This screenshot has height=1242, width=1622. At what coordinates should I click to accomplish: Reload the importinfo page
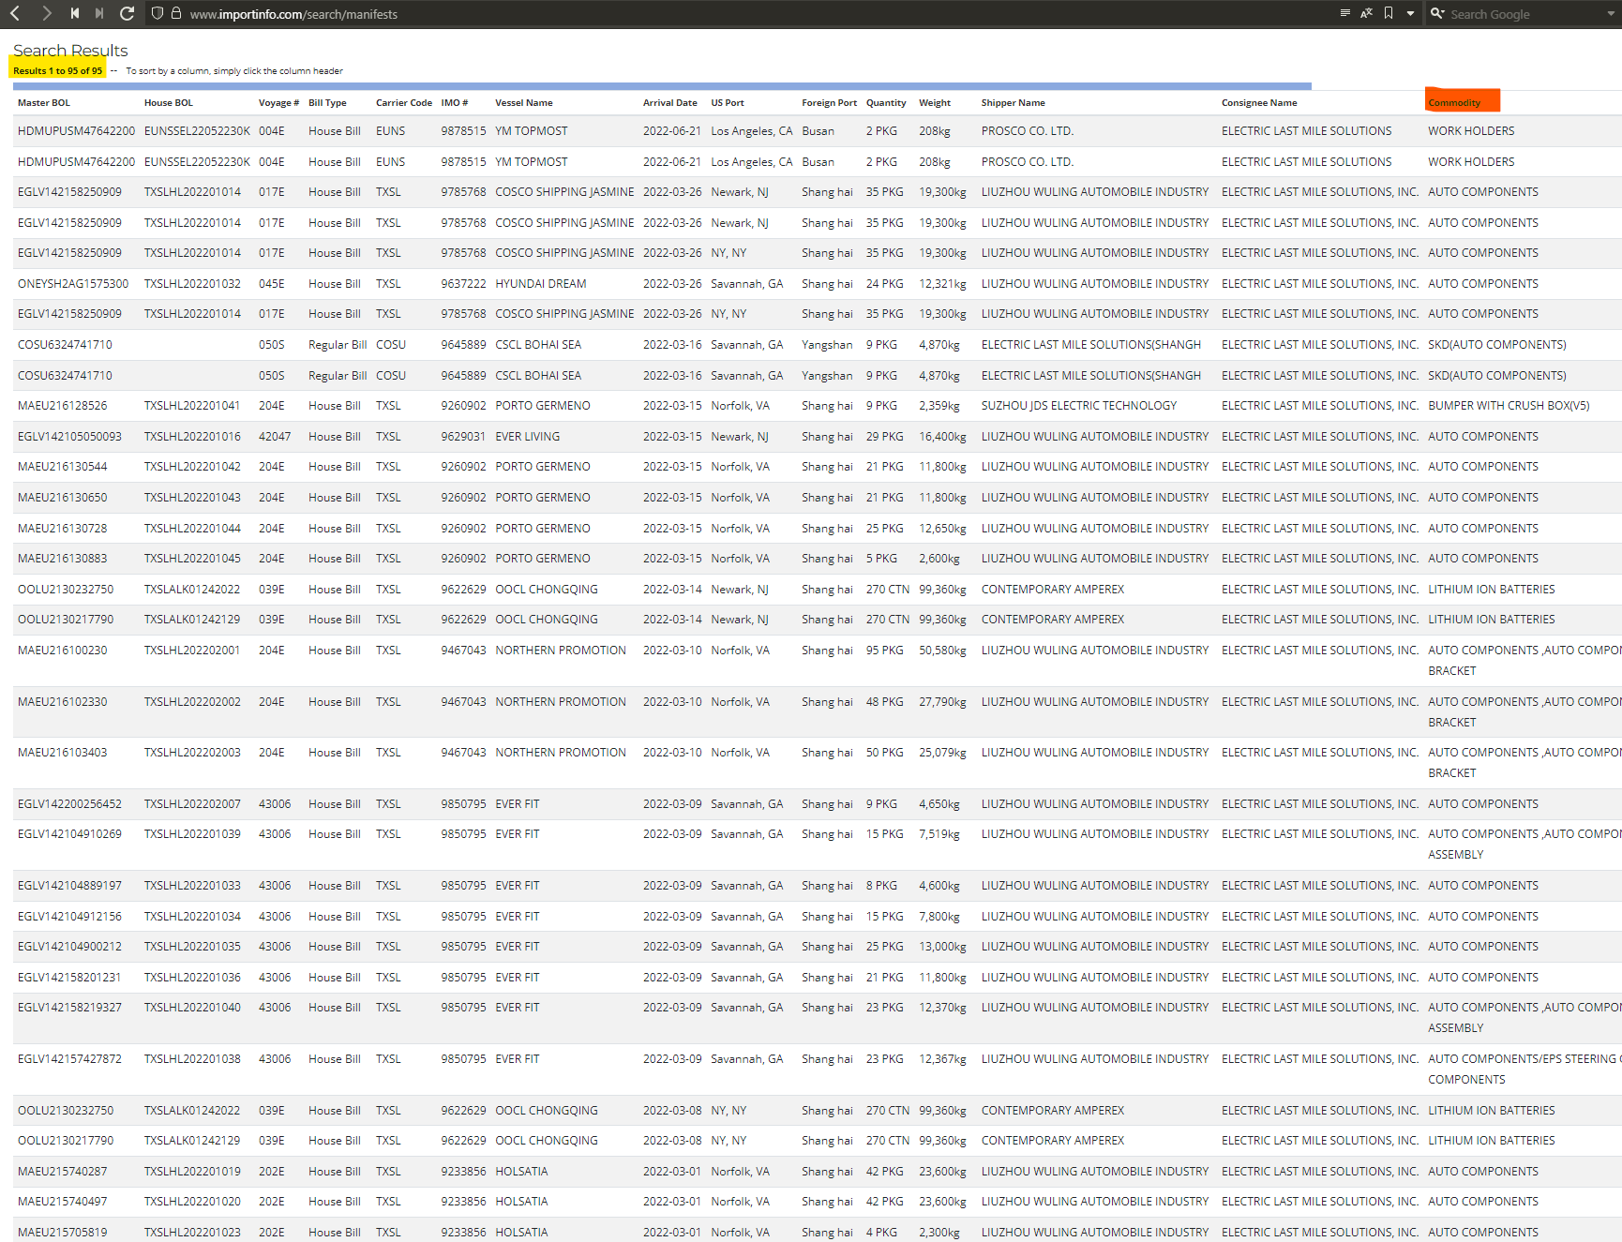[x=128, y=13]
